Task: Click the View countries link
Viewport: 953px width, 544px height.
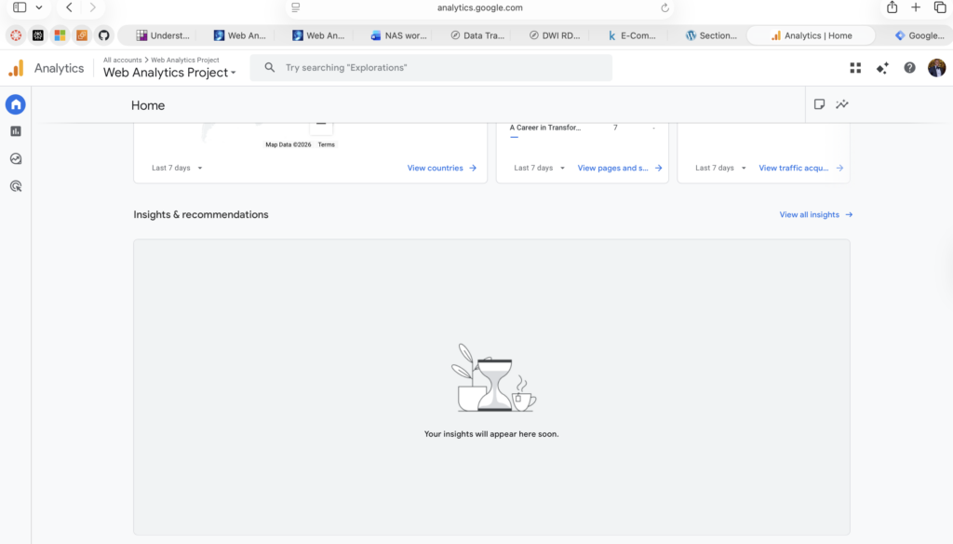Action: [441, 169]
